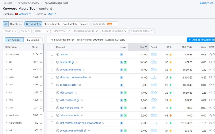Open the Exclude keywords dropdown
Viewport: 215px width, 134px height.
click(x=114, y=31)
